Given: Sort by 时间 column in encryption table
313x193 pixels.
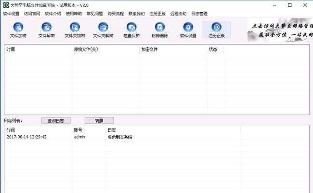Looking at the screenshot, I should (38, 49).
